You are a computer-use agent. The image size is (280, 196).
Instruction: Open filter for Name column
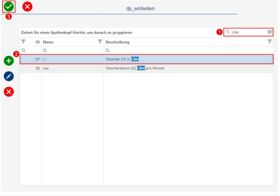100,42
